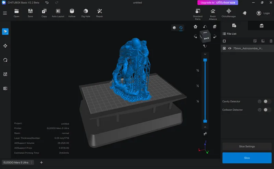Launch ChituManager
The height and width of the screenshot is (169, 274).
click(228, 13)
